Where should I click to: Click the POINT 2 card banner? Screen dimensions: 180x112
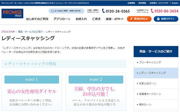click(96, 80)
